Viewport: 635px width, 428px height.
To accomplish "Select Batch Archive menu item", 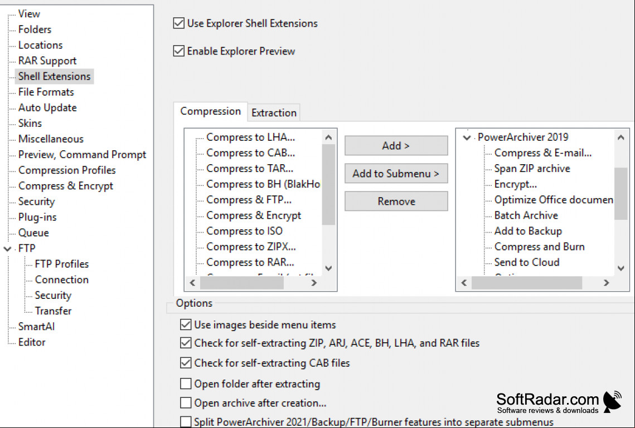I will (x=526, y=215).
